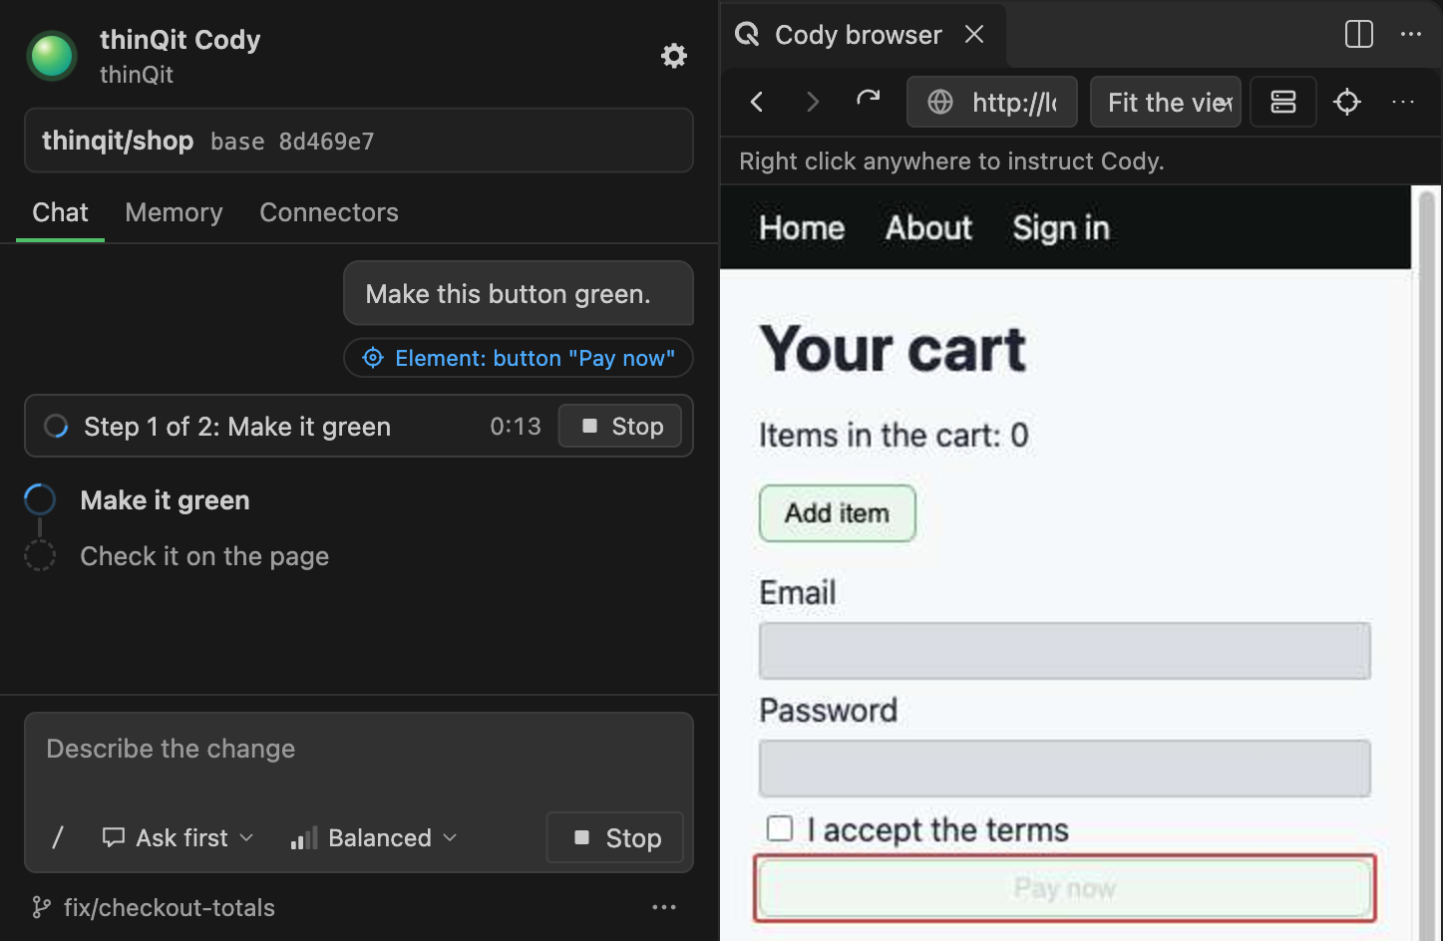This screenshot has height=941, width=1443.
Task: Open the branch options ellipsis menu
Action: tap(664, 907)
